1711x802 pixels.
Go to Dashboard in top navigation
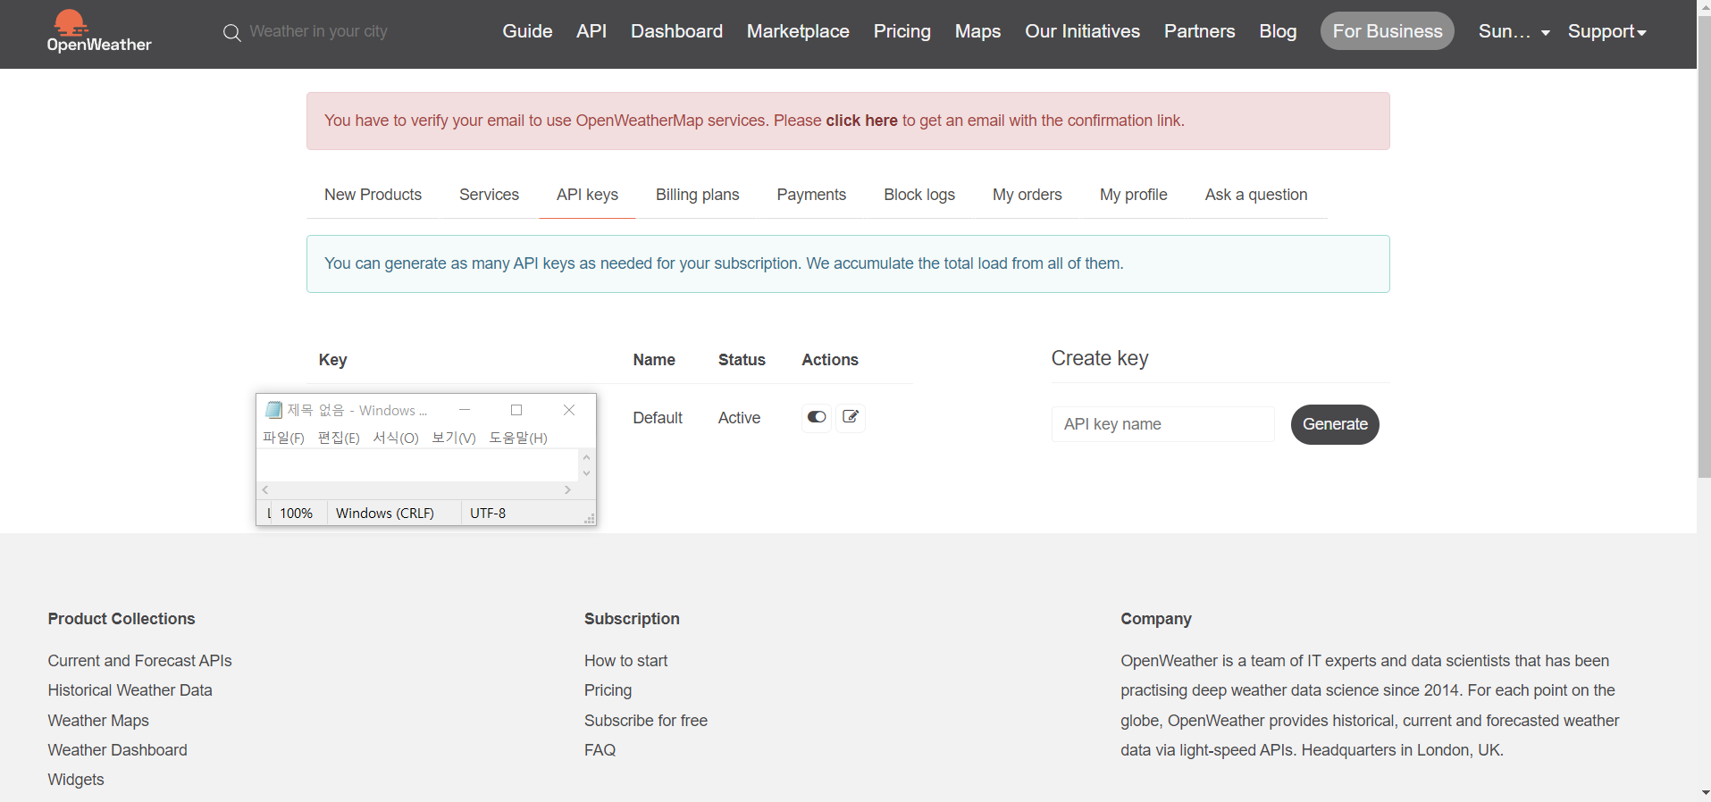(x=676, y=31)
